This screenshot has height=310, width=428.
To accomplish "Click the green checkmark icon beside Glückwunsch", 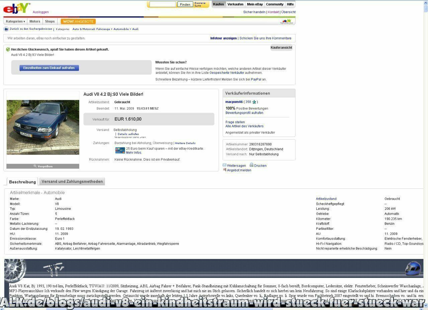I will click(8, 49).
